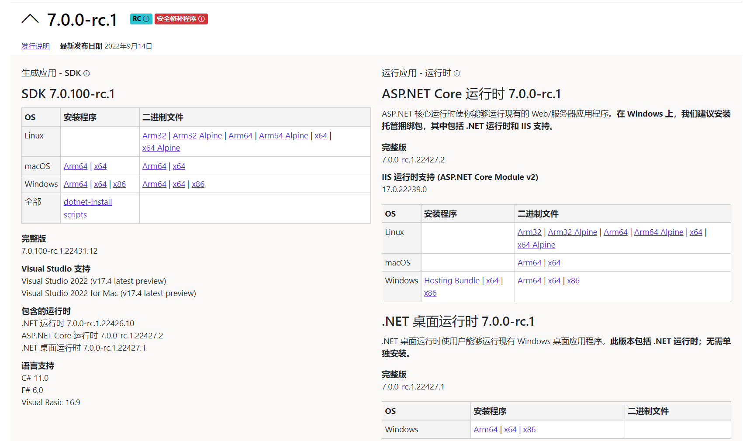
Task: Click .NET 桌面运行时 7.0.0-rc.1.22427.1 included runtime line
Action: 84,348
